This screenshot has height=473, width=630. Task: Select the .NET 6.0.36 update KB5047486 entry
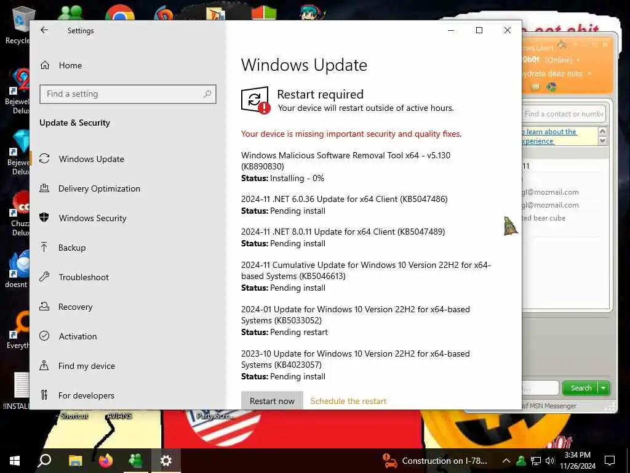(345, 204)
